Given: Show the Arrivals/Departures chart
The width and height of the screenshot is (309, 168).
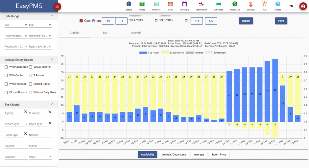Looking at the screenshot, I should (174, 155).
